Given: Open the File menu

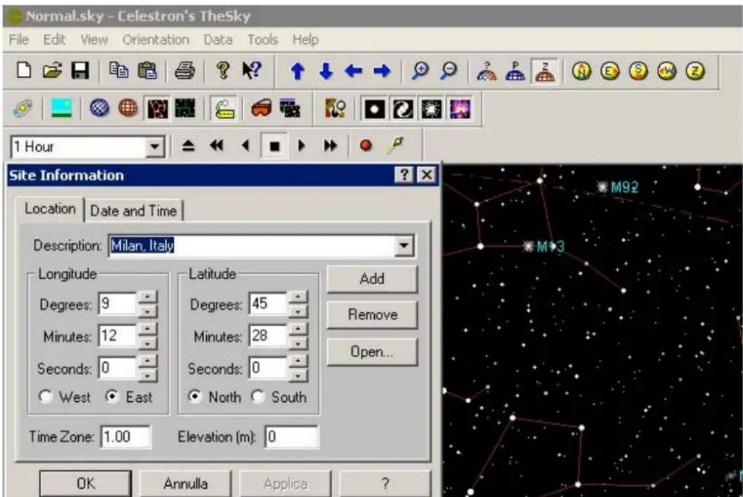Looking at the screenshot, I should 19,40.
